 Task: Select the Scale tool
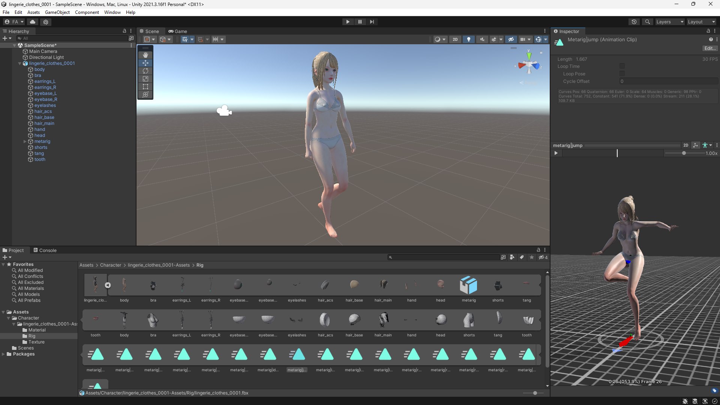coord(145,79)
